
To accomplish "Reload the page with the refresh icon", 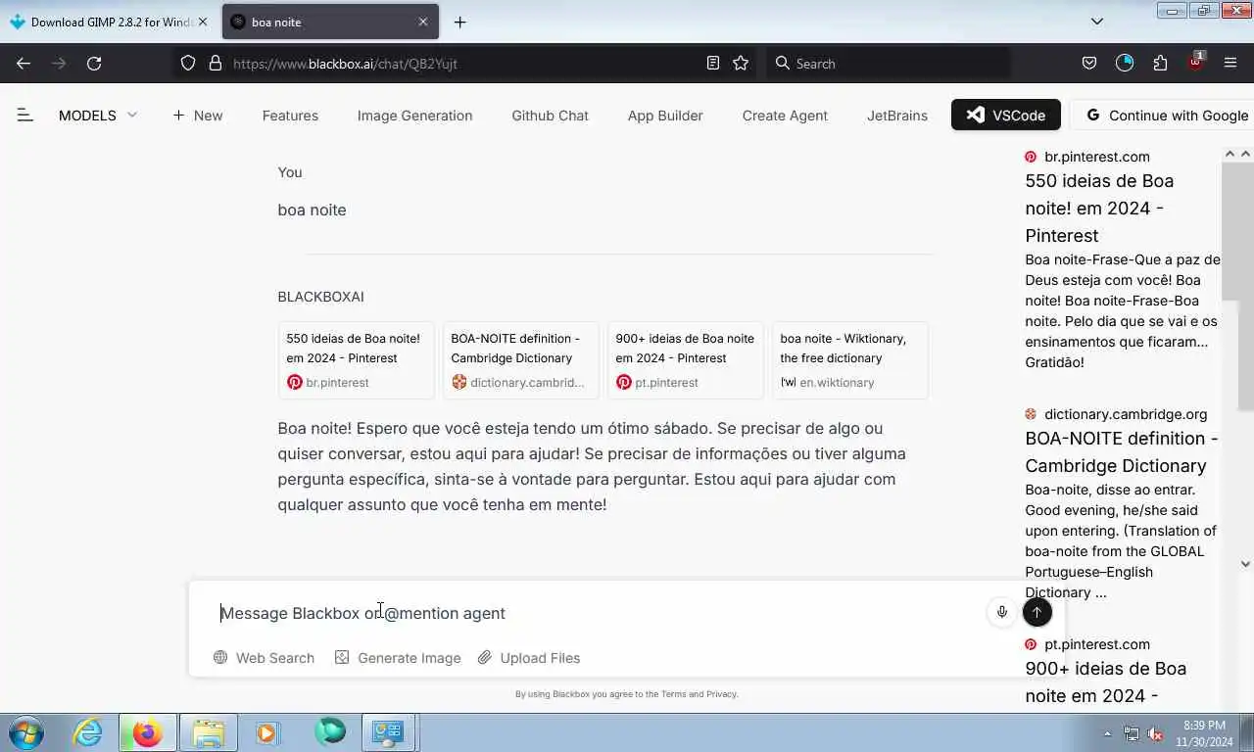I will (94, 63).
